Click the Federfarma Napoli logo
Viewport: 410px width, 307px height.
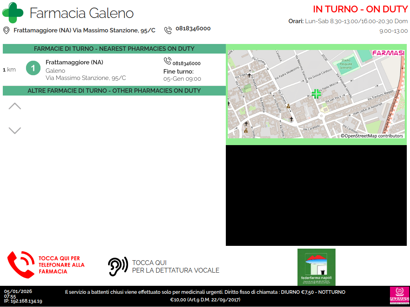(x=316, y=267)
